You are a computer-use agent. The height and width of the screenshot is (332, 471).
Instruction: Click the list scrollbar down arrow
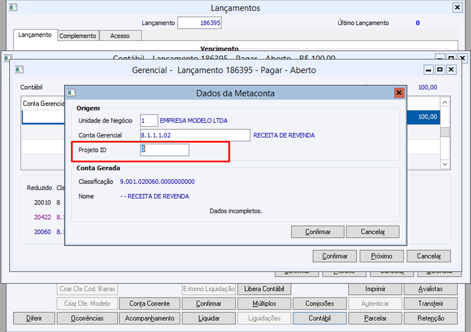pos(445,164)
